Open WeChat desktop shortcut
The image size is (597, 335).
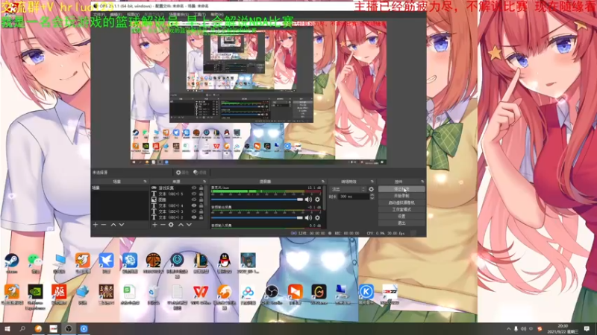pos(35,264)
